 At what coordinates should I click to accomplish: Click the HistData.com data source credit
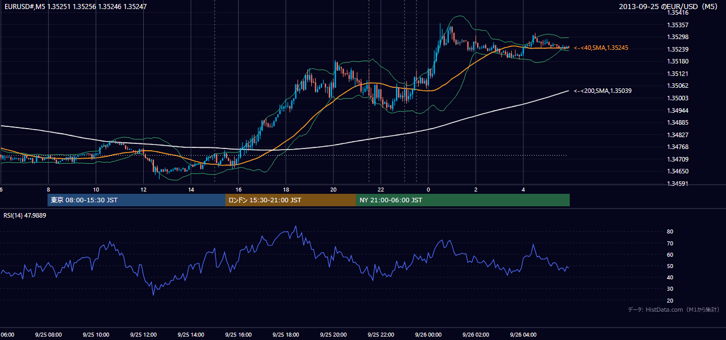674,309
